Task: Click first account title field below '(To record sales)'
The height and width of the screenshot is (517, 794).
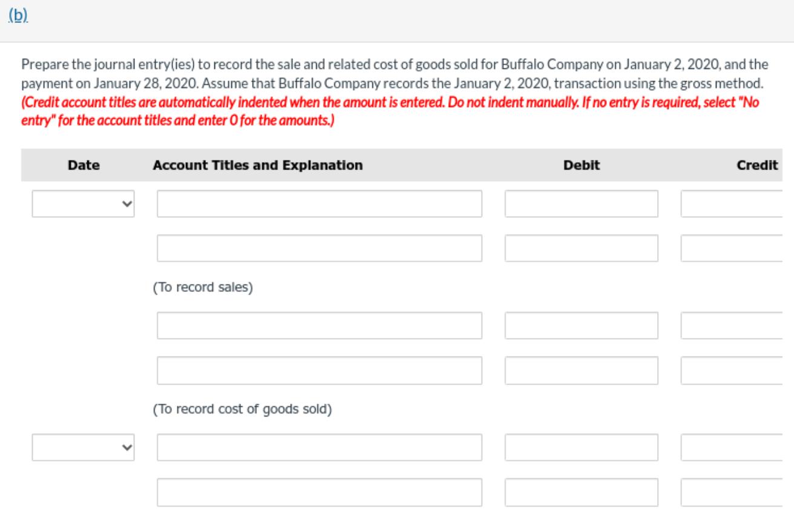Action: point(320,326)
